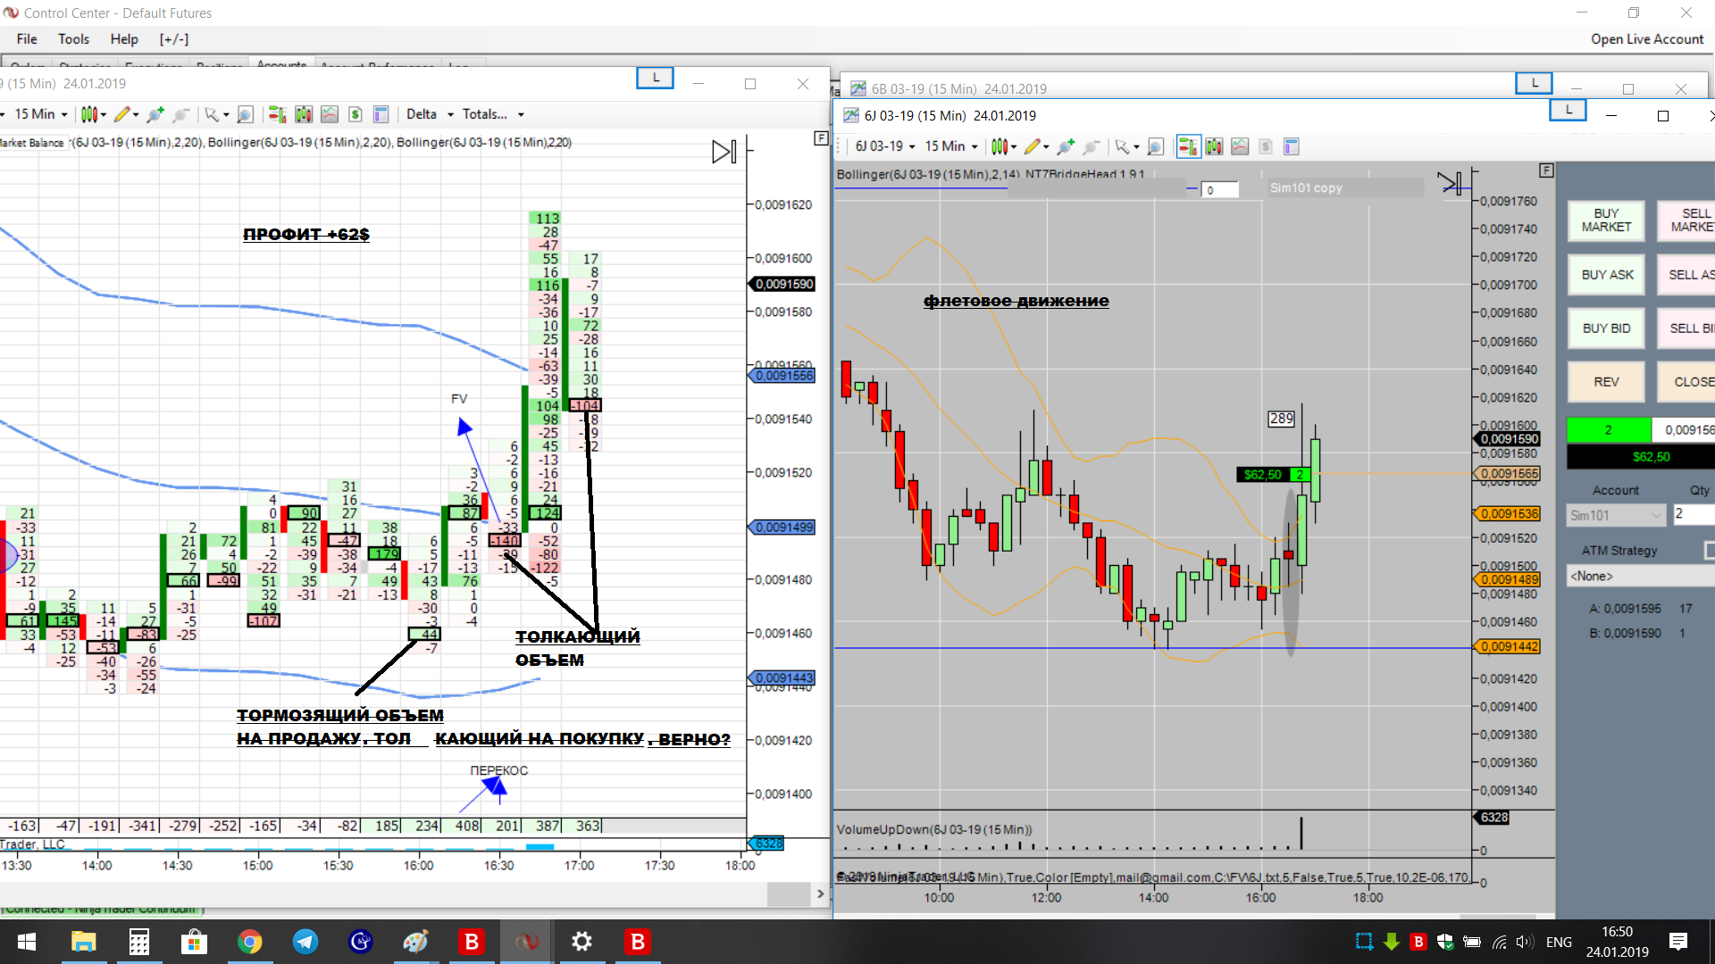This screenshot has width=1715, height=964.
Task: Toggle the Chart Trader panel in the right chart
Action: 1188,146
